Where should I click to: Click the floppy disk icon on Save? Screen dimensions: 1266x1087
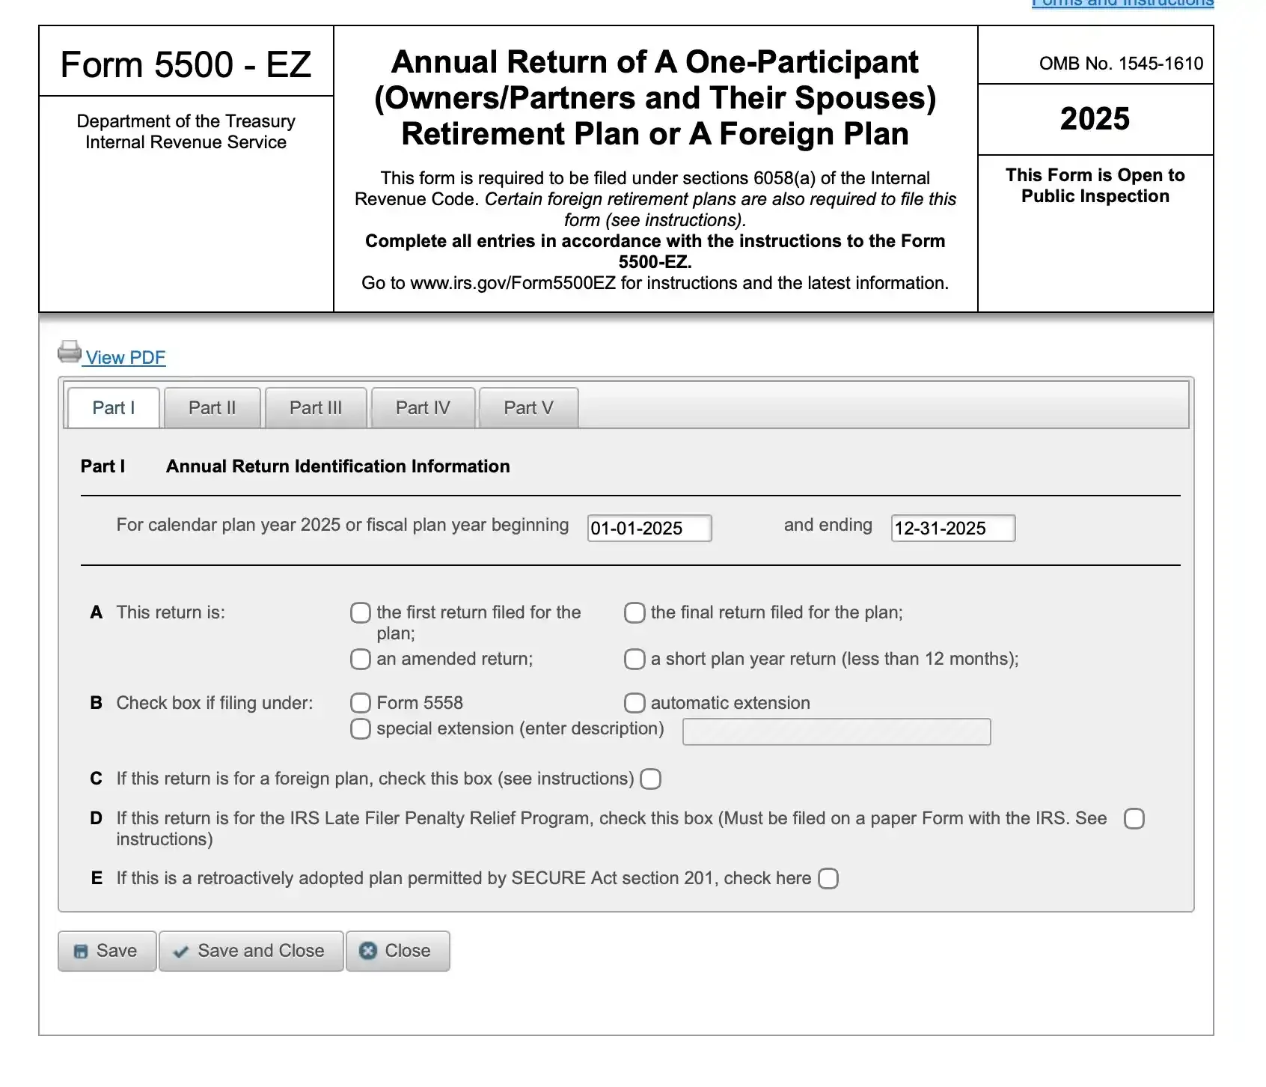[x=81, y=951]
